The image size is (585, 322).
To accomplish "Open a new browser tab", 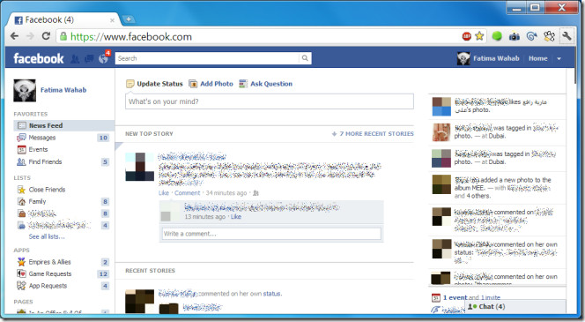I will tap(128, 19).
